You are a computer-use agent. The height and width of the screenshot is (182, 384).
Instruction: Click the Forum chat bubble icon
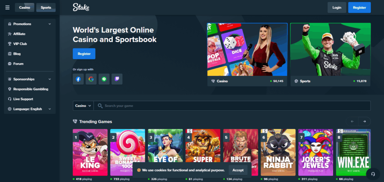click(x=9, y=64)
